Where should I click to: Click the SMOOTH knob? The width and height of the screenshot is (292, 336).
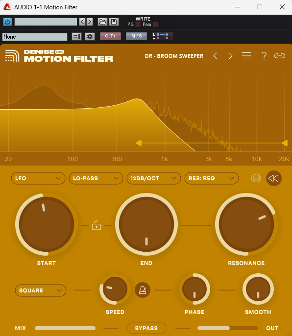coord(258,289)
